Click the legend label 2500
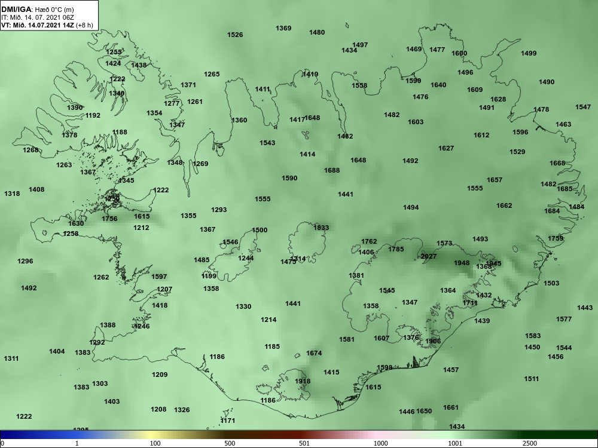The height and width of the screenshot is (448, 598). [530, 443]
